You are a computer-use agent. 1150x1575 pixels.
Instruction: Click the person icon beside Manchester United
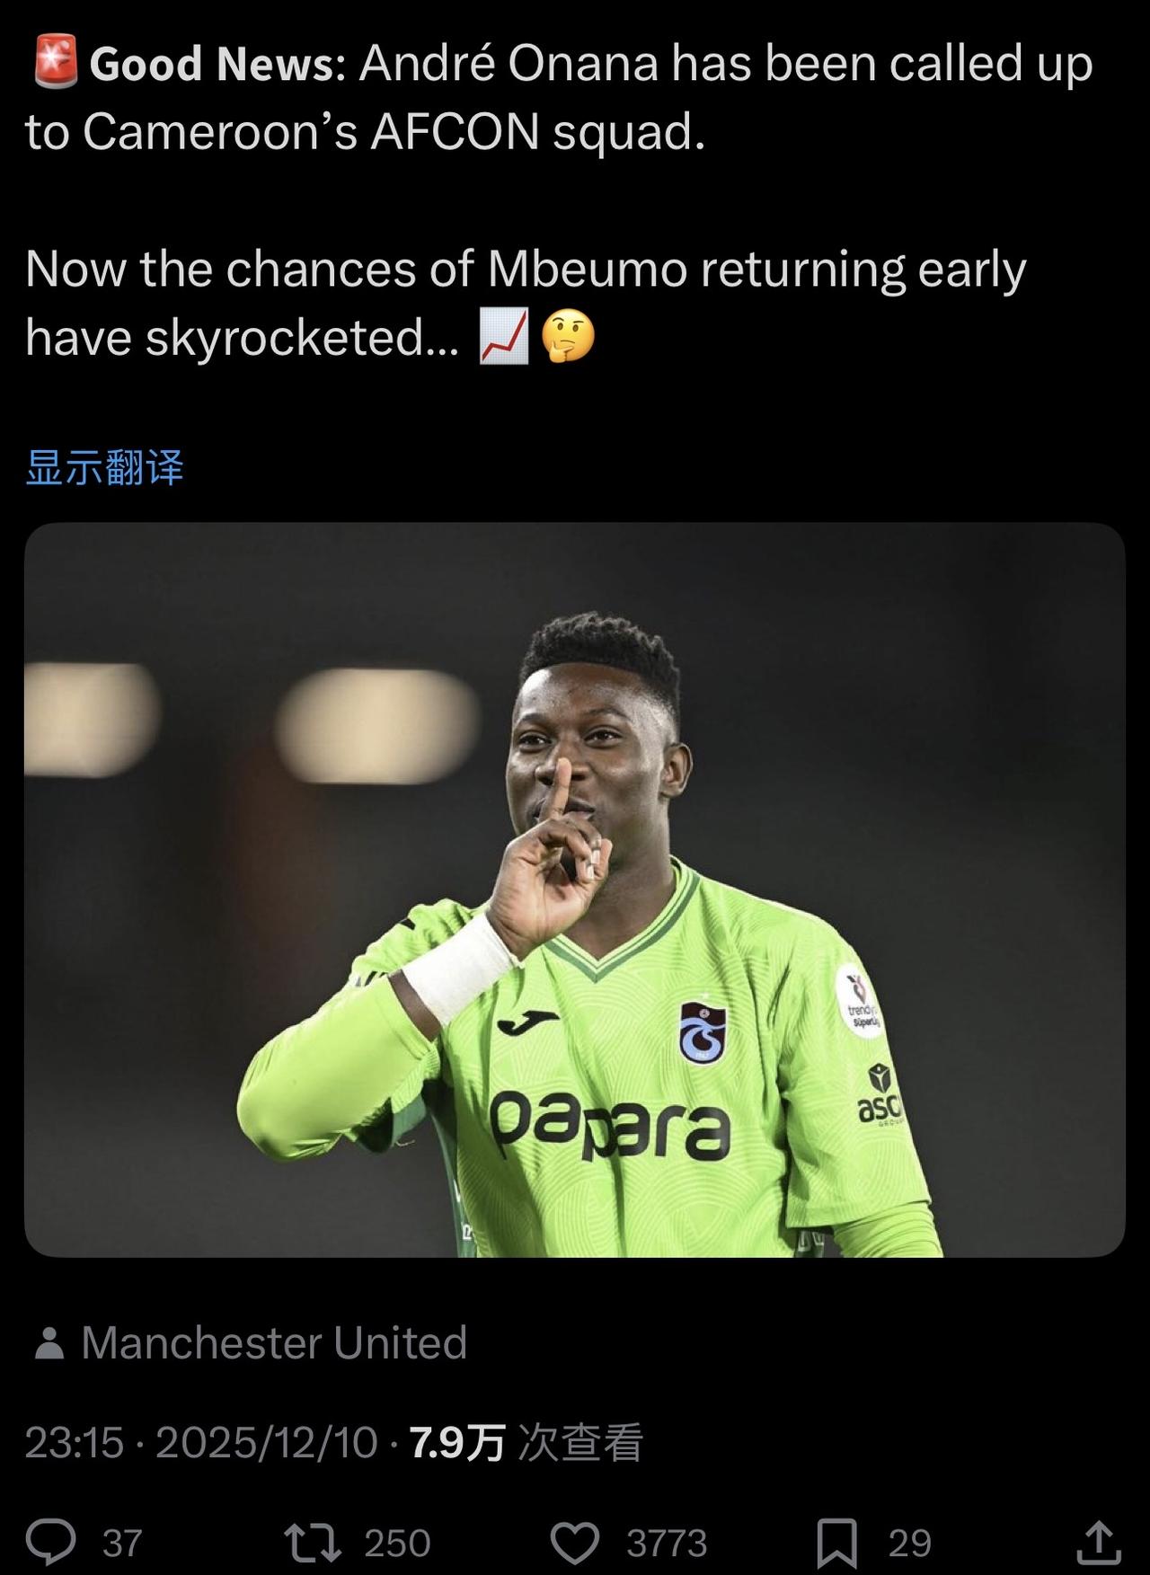pos(49,1343)
